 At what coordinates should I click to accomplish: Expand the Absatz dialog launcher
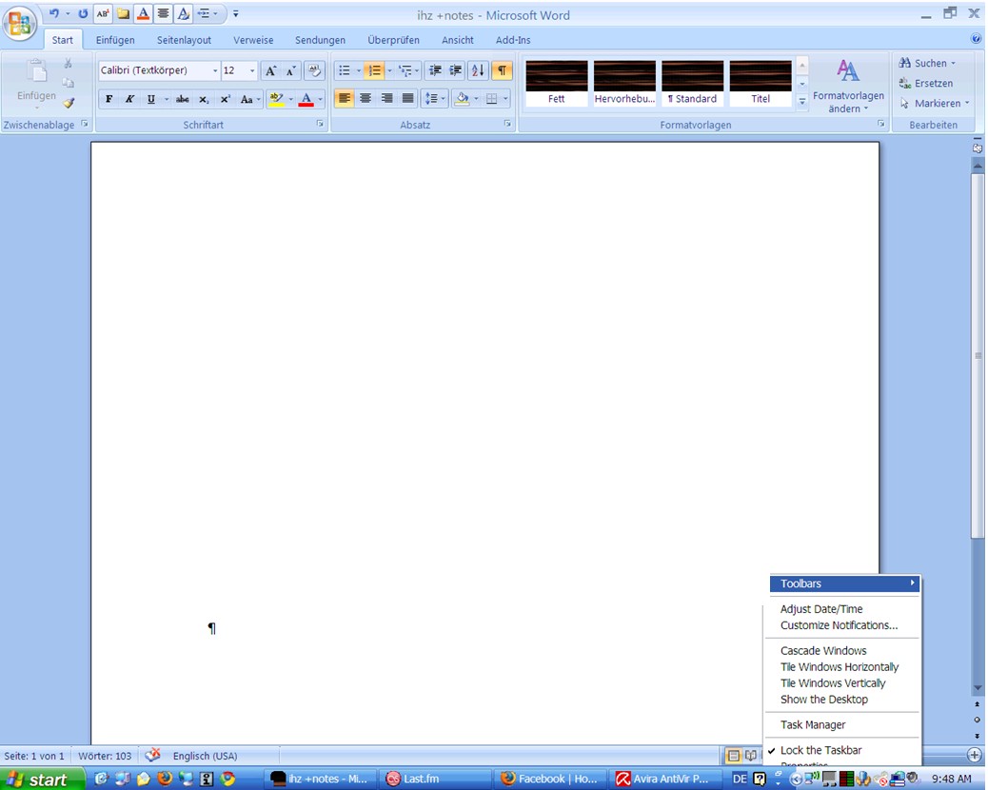click(x=507, y=124)
